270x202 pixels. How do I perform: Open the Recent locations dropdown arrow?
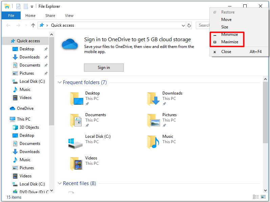[x=26, y=25]
